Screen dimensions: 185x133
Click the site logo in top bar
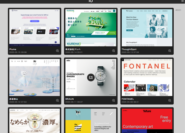tap(91, 1)
